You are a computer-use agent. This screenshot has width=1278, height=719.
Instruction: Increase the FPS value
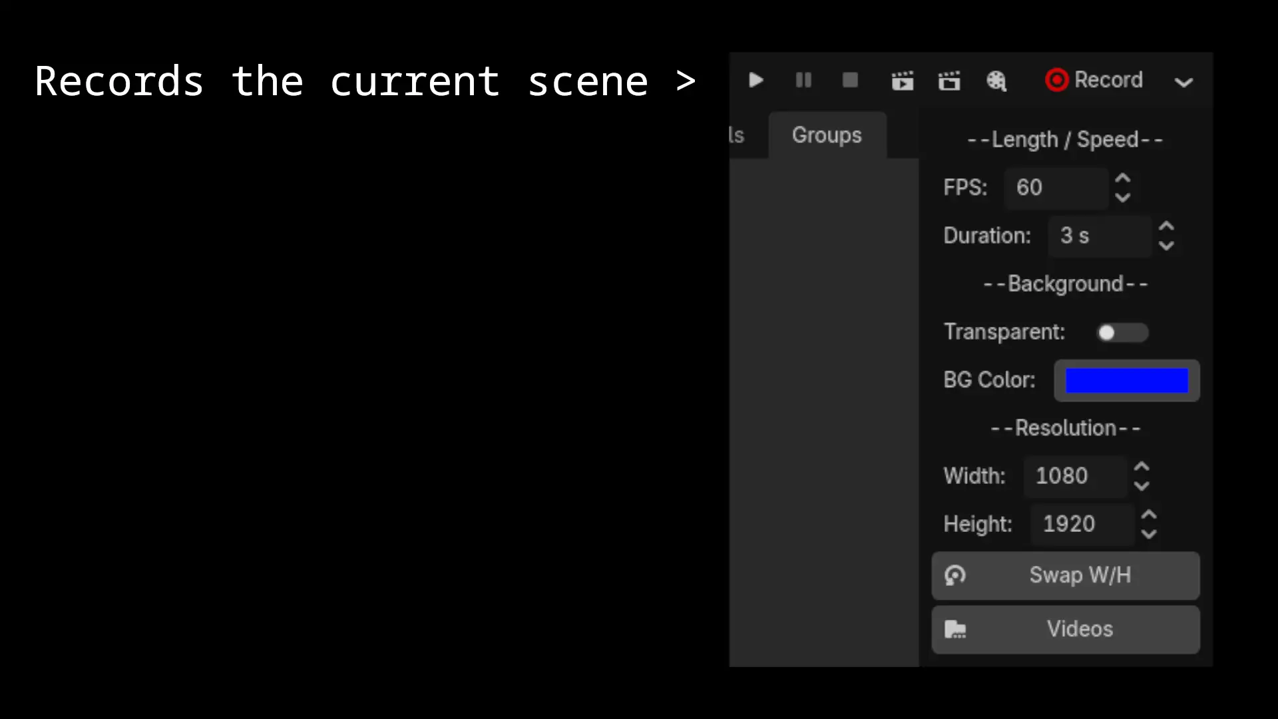1123,178
